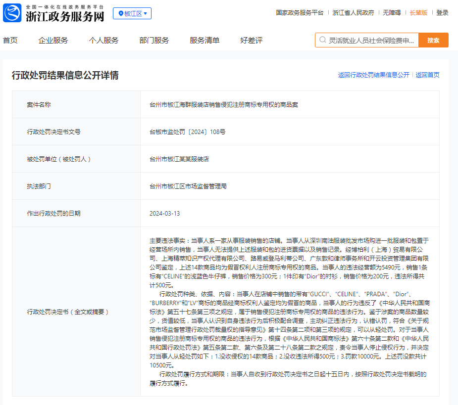Viewport: 458px width, 405px height.
Task: Click 台州市椒江区市场监督管理局 value
Action: tap(188, 186)
